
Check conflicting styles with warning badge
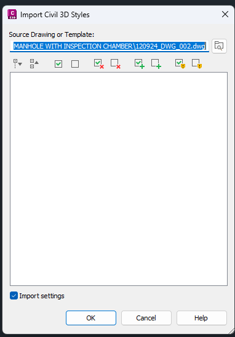tap(180, 64)
